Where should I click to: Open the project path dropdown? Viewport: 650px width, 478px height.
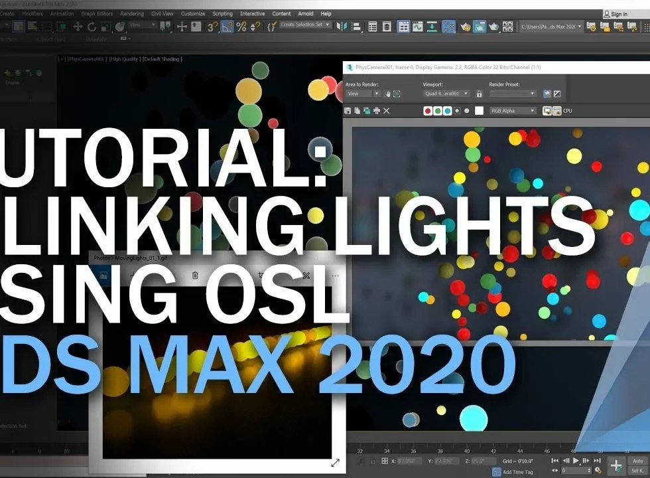551,27
